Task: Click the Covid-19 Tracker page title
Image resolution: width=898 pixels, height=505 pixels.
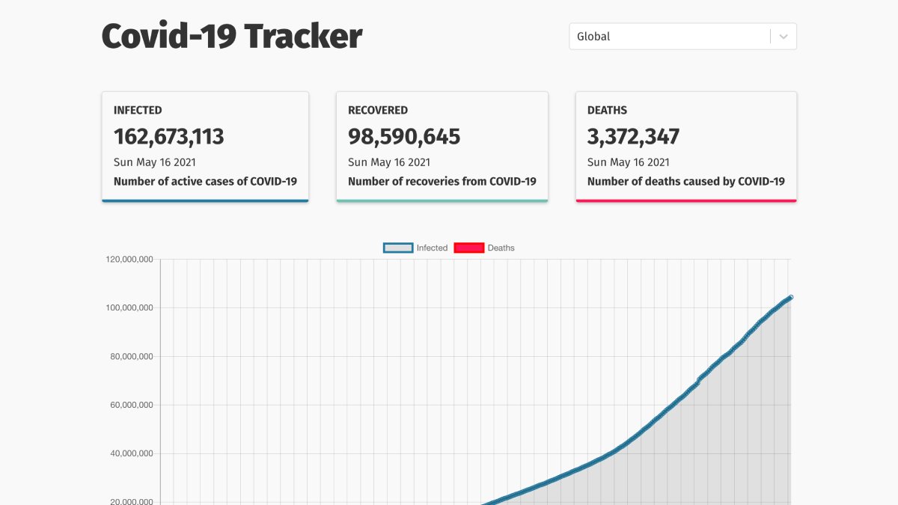Action: (x=232, y=36)
